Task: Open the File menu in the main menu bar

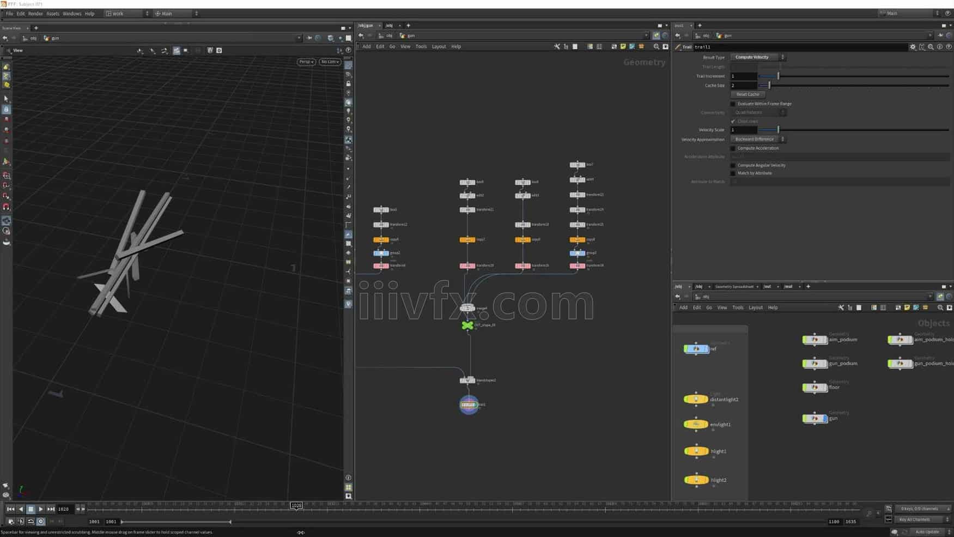Action: pos(9,14)
